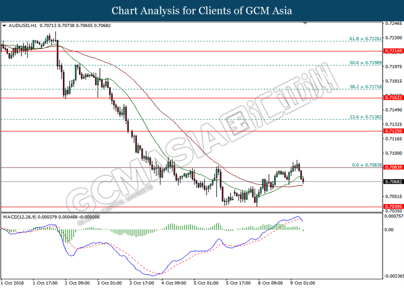Click the 61.8 = 0.72261 Fibonacci label

(365, 39)
